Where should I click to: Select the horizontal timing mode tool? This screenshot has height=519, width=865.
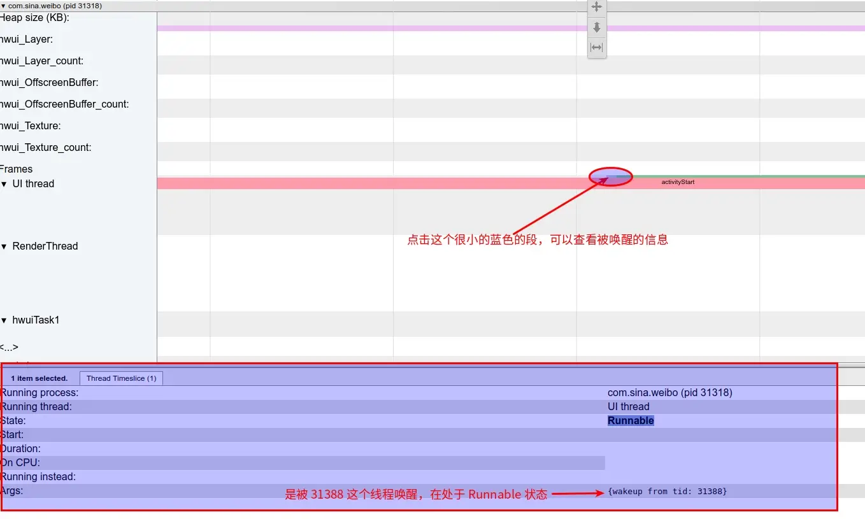pyautogui.click(x=596, y=47)
